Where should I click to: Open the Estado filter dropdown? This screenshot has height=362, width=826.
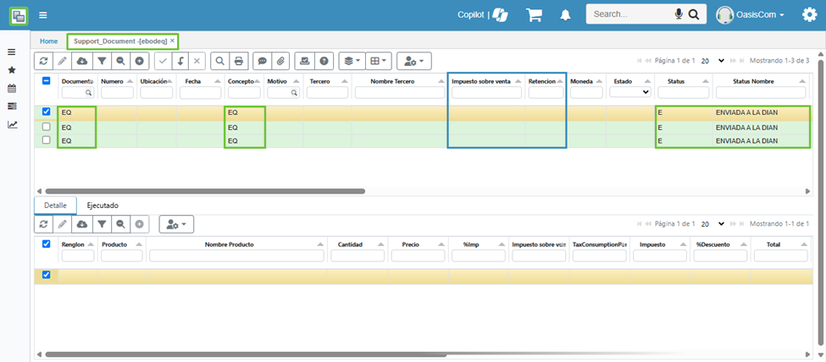point(630,92)
